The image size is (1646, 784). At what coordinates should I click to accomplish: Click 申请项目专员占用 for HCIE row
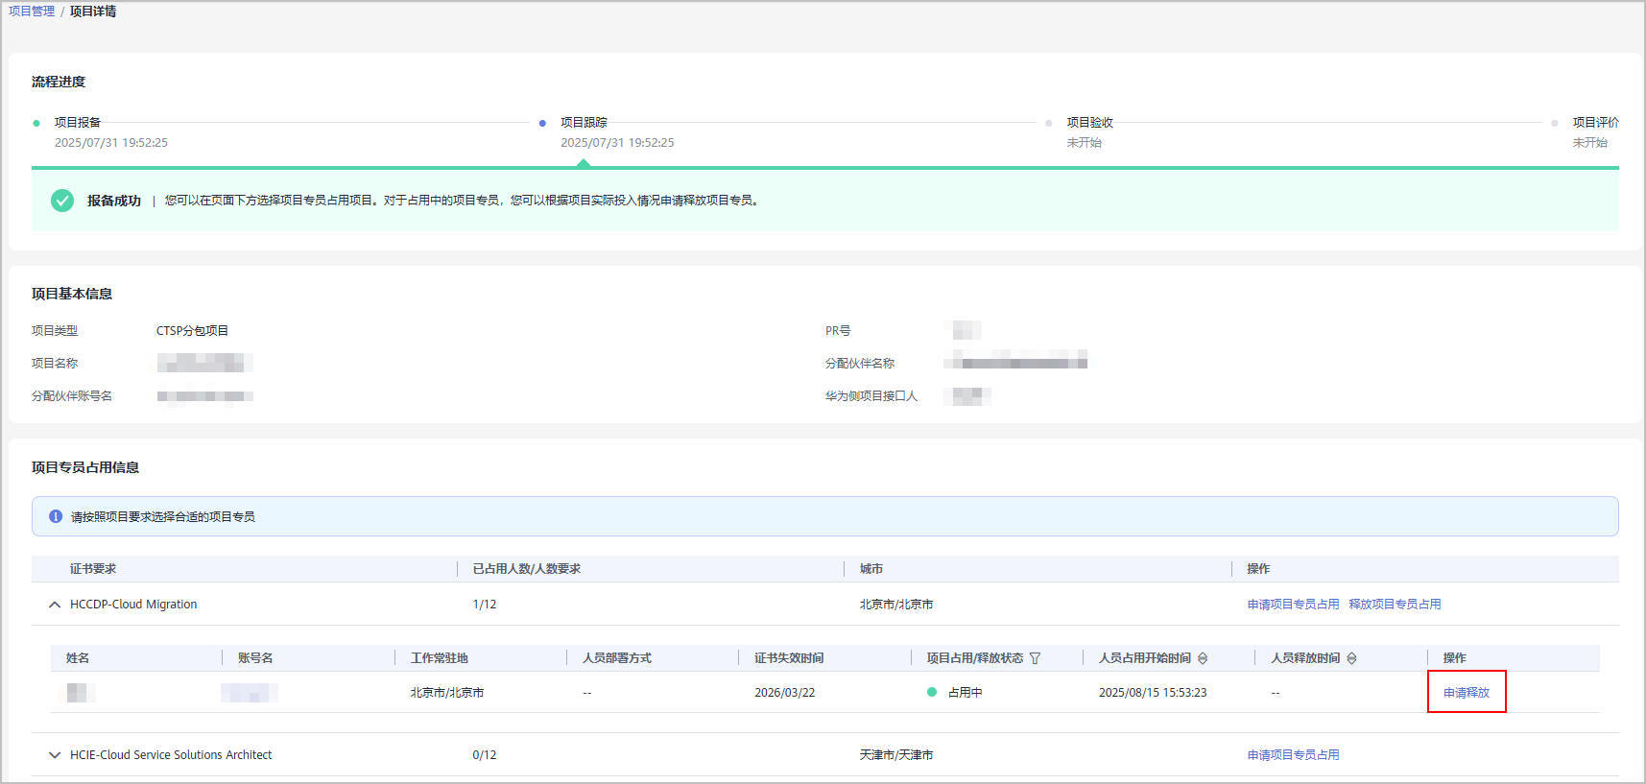click(x=1293, y=755)
